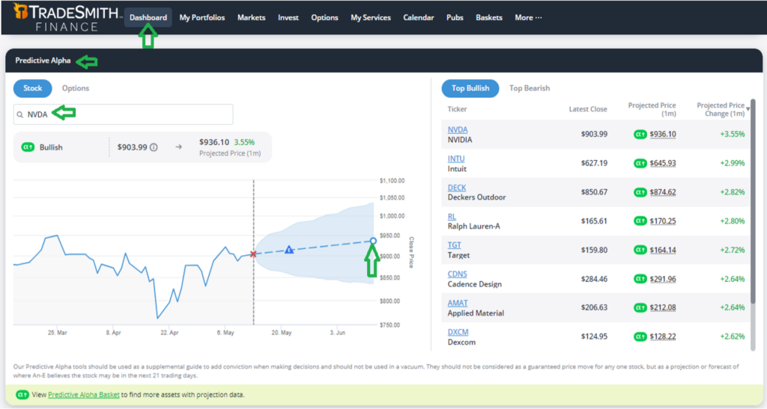Viewport: 767px width, 409px height.
Task: Open the Baskets menu item
Action: 489,17
